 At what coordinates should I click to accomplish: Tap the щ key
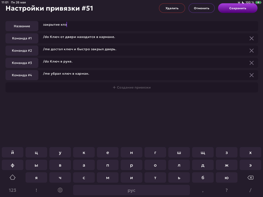tap(203, 152)
